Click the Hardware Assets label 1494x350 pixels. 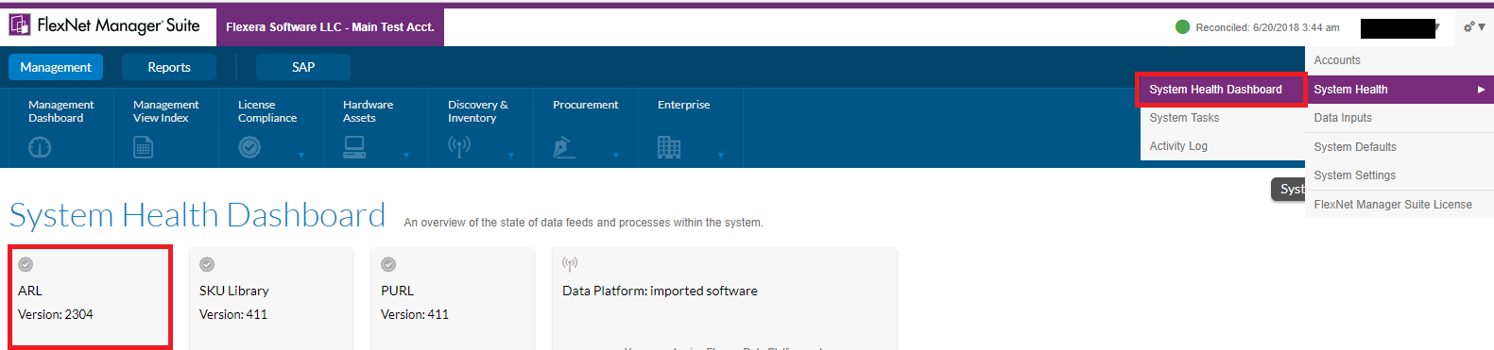(x=369, y=111)
